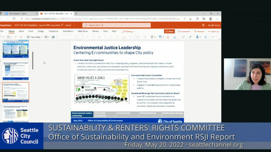Open the browser settings ellipsis menu
The height and width of the screenshot is (152, 271).
(x=217, y=19)
